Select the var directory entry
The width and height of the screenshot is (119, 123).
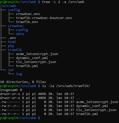tap(11, 70)
